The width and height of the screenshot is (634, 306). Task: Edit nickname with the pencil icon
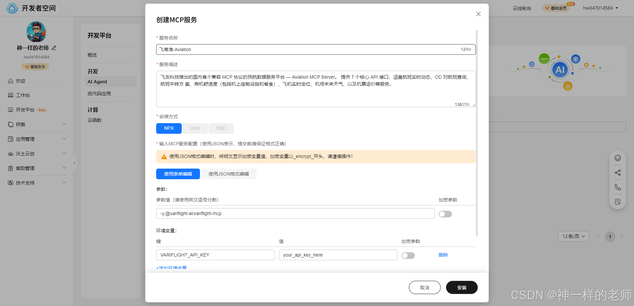[x=54, y=48]
